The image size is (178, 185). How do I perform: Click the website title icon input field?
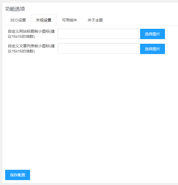[98, 34]
